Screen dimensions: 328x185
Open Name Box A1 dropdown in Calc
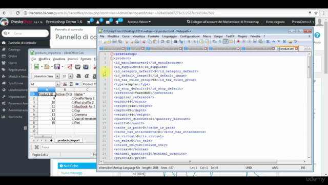coord(57,84)
